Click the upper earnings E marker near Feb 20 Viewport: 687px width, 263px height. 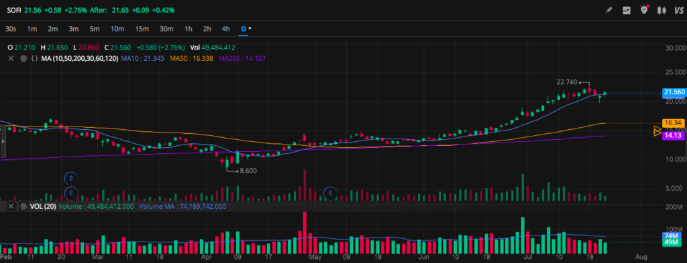point(71,178)
